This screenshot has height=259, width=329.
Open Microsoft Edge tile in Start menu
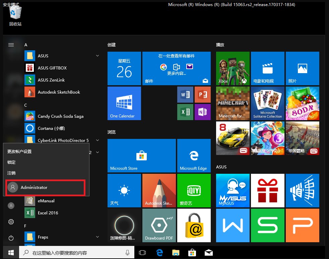click(x=193, y=156)
